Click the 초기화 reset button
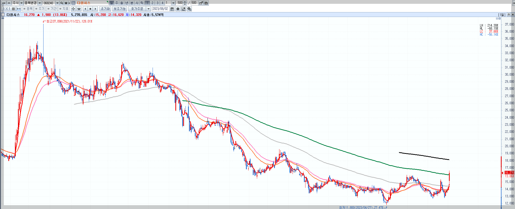The image size is (515, 209). (105, 9)
